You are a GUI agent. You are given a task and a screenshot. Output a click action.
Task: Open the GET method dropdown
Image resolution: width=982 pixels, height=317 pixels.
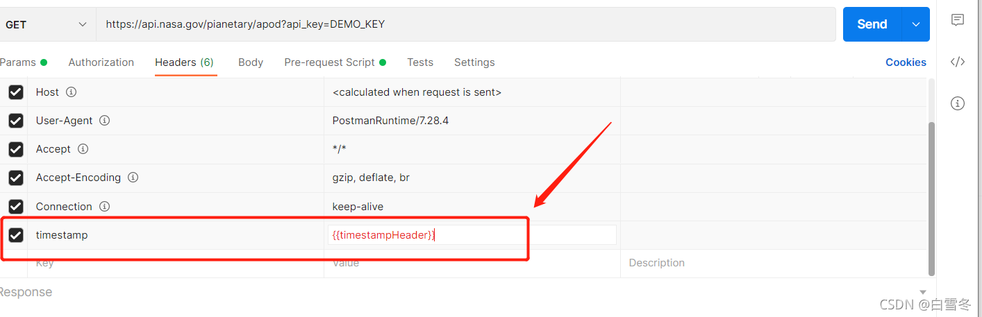(x=47, y=24)
